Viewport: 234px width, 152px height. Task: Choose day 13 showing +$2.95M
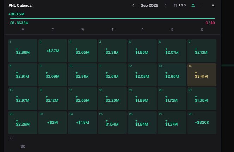[x=172, y=75]
